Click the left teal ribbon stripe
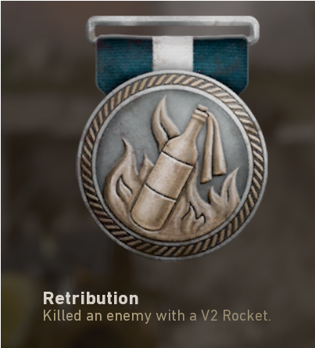Screen dimensions: 315x348 tap(124, 61)
